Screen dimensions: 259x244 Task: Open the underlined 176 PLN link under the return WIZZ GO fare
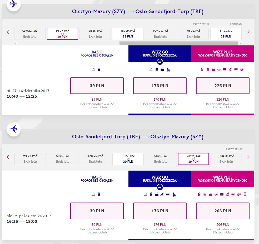(160, 225)
